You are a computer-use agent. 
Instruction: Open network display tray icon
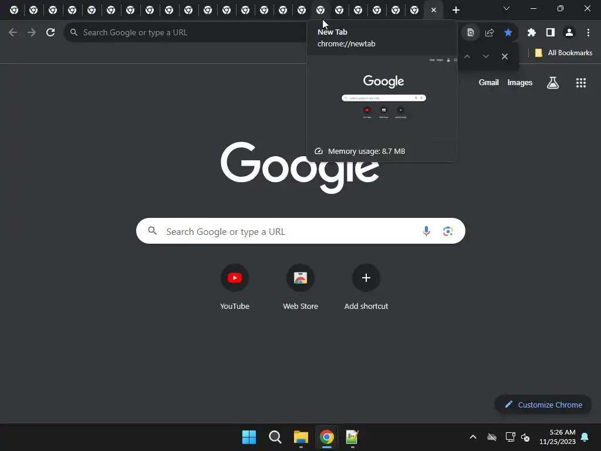[x=510, y=437]
